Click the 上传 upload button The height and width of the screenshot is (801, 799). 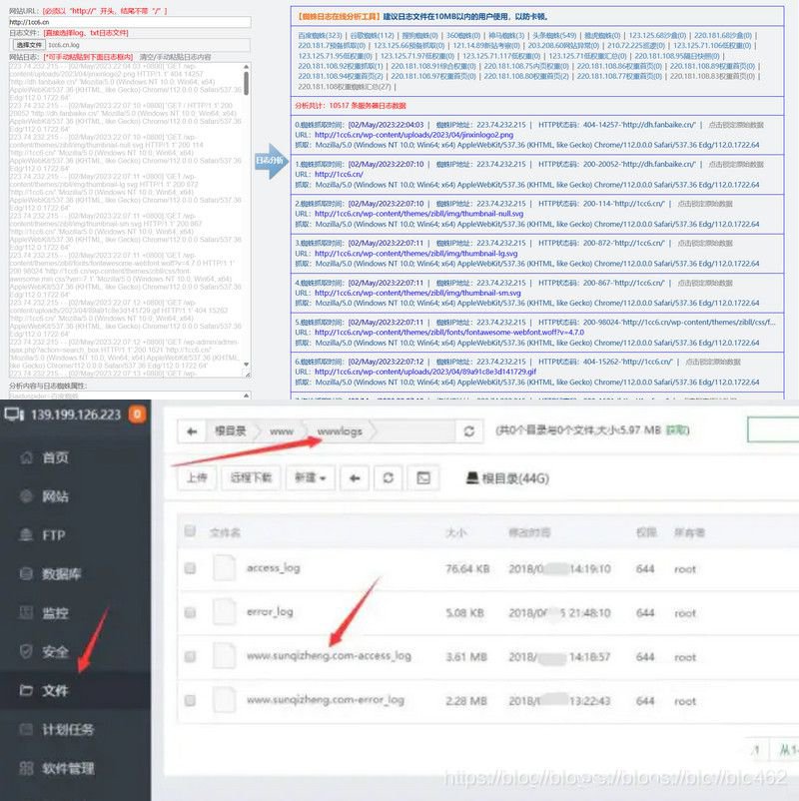pyautogui.click(x=197, y=476)
